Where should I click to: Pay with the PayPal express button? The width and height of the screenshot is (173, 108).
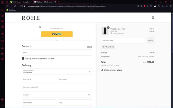point(57,34)
